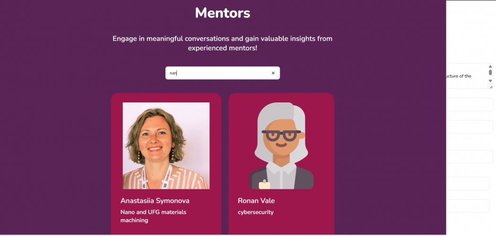496x236 pixels.
Task: Focus the second blank input below the textarea
Action: 470,126
